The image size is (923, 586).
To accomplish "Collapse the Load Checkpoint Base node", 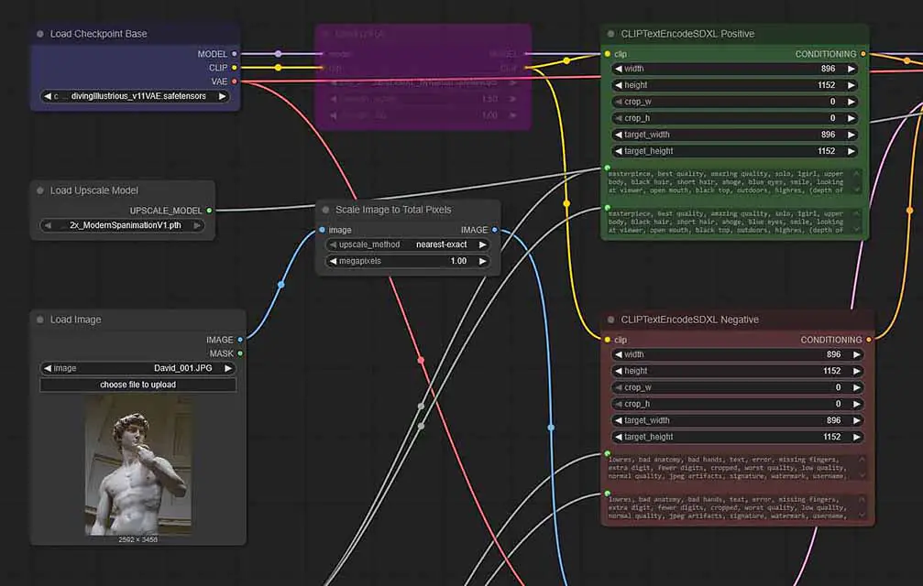I will [40, 34].
